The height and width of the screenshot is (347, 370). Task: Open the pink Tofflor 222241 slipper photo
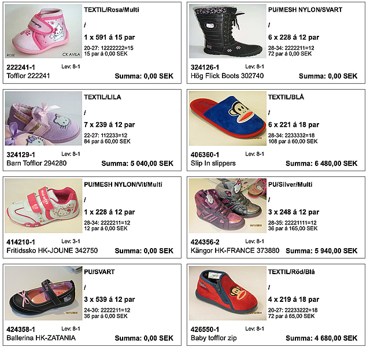(x=43, y=31)
